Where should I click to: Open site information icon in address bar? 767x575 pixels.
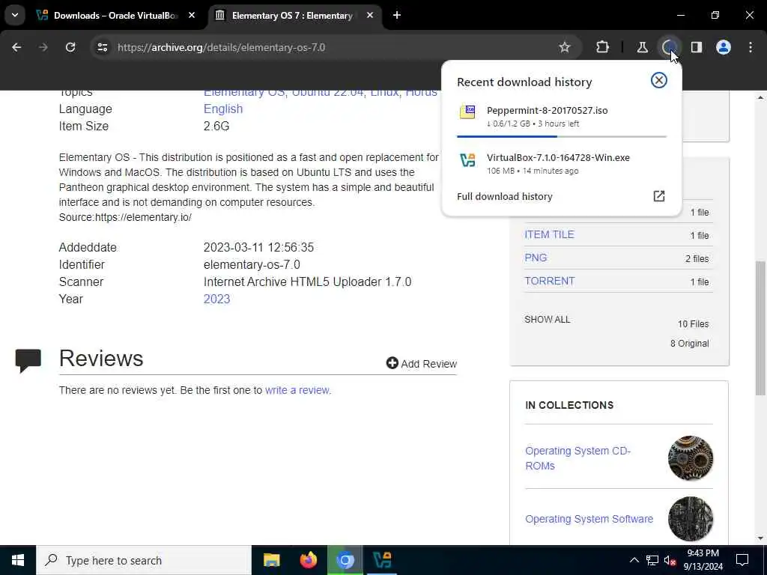click(x=102, y=47)
